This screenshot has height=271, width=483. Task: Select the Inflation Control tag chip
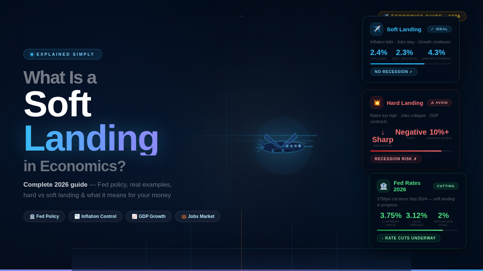click(x=95, y=216)
